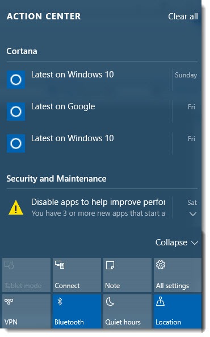Open the Latest on Google notification

coord(102,112)
